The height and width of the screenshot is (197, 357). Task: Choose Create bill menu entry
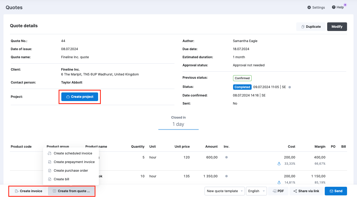(71, 179)
